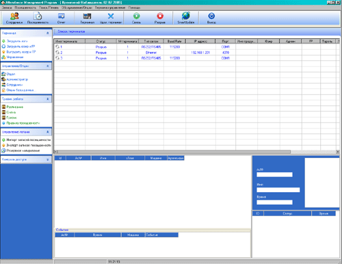Connect using the green Связь play icon
342x264 pixels.
point(136,18)
